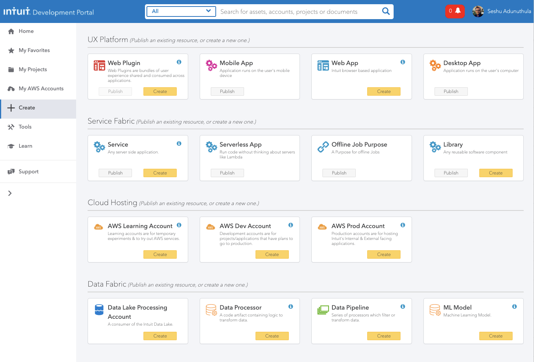Click the Tools wrench icon

coord(11,127)
